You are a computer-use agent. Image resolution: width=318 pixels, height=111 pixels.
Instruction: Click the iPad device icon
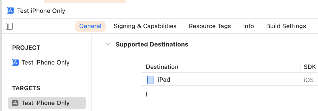(150, 80)
